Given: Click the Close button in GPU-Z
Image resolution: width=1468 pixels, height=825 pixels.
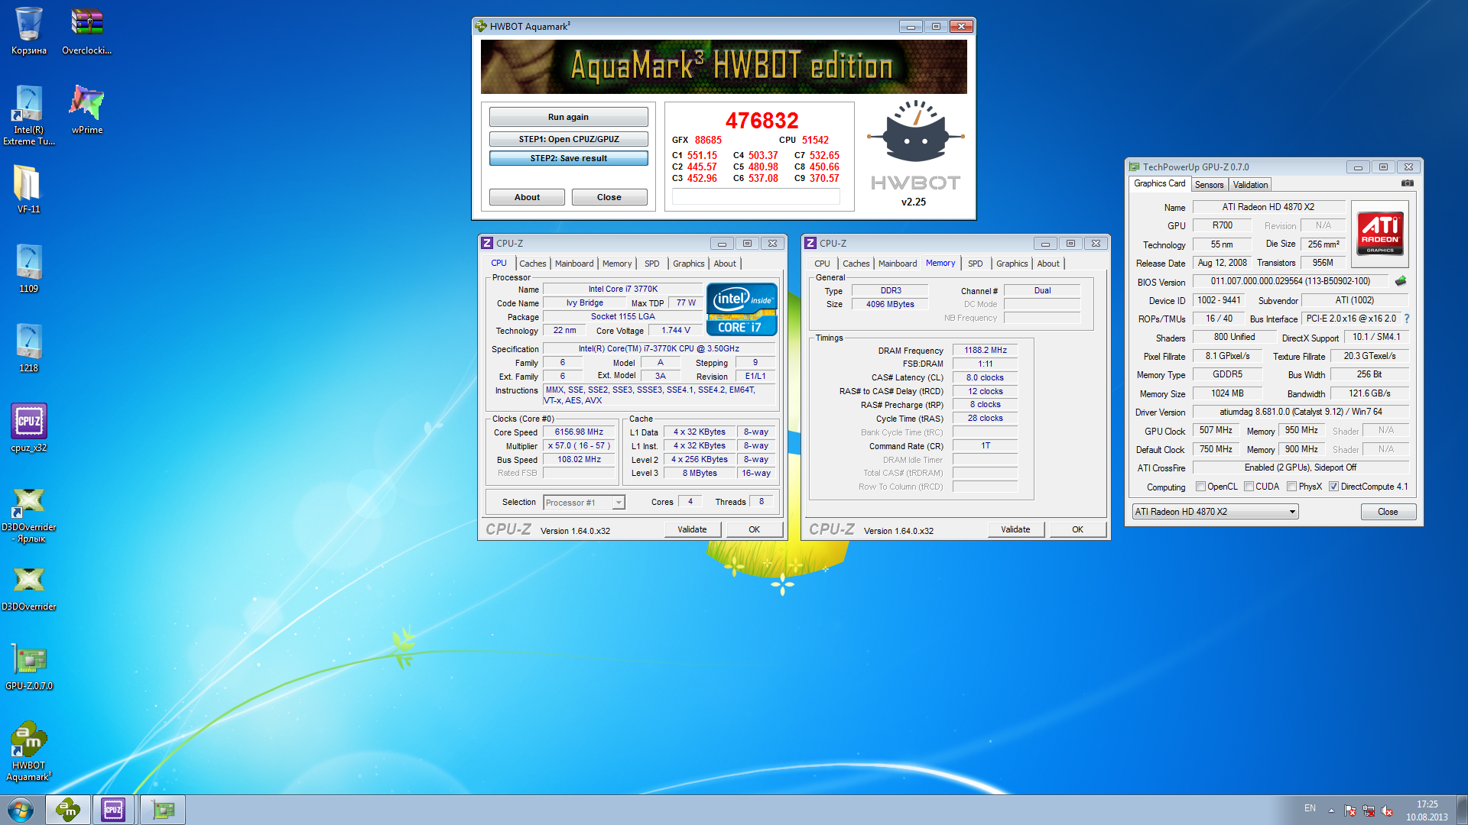Looking at the screenshot, I should [x=1388, y=512].
